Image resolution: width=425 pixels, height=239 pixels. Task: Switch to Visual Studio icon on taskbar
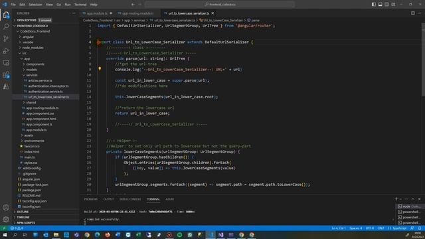click(221, 234)
